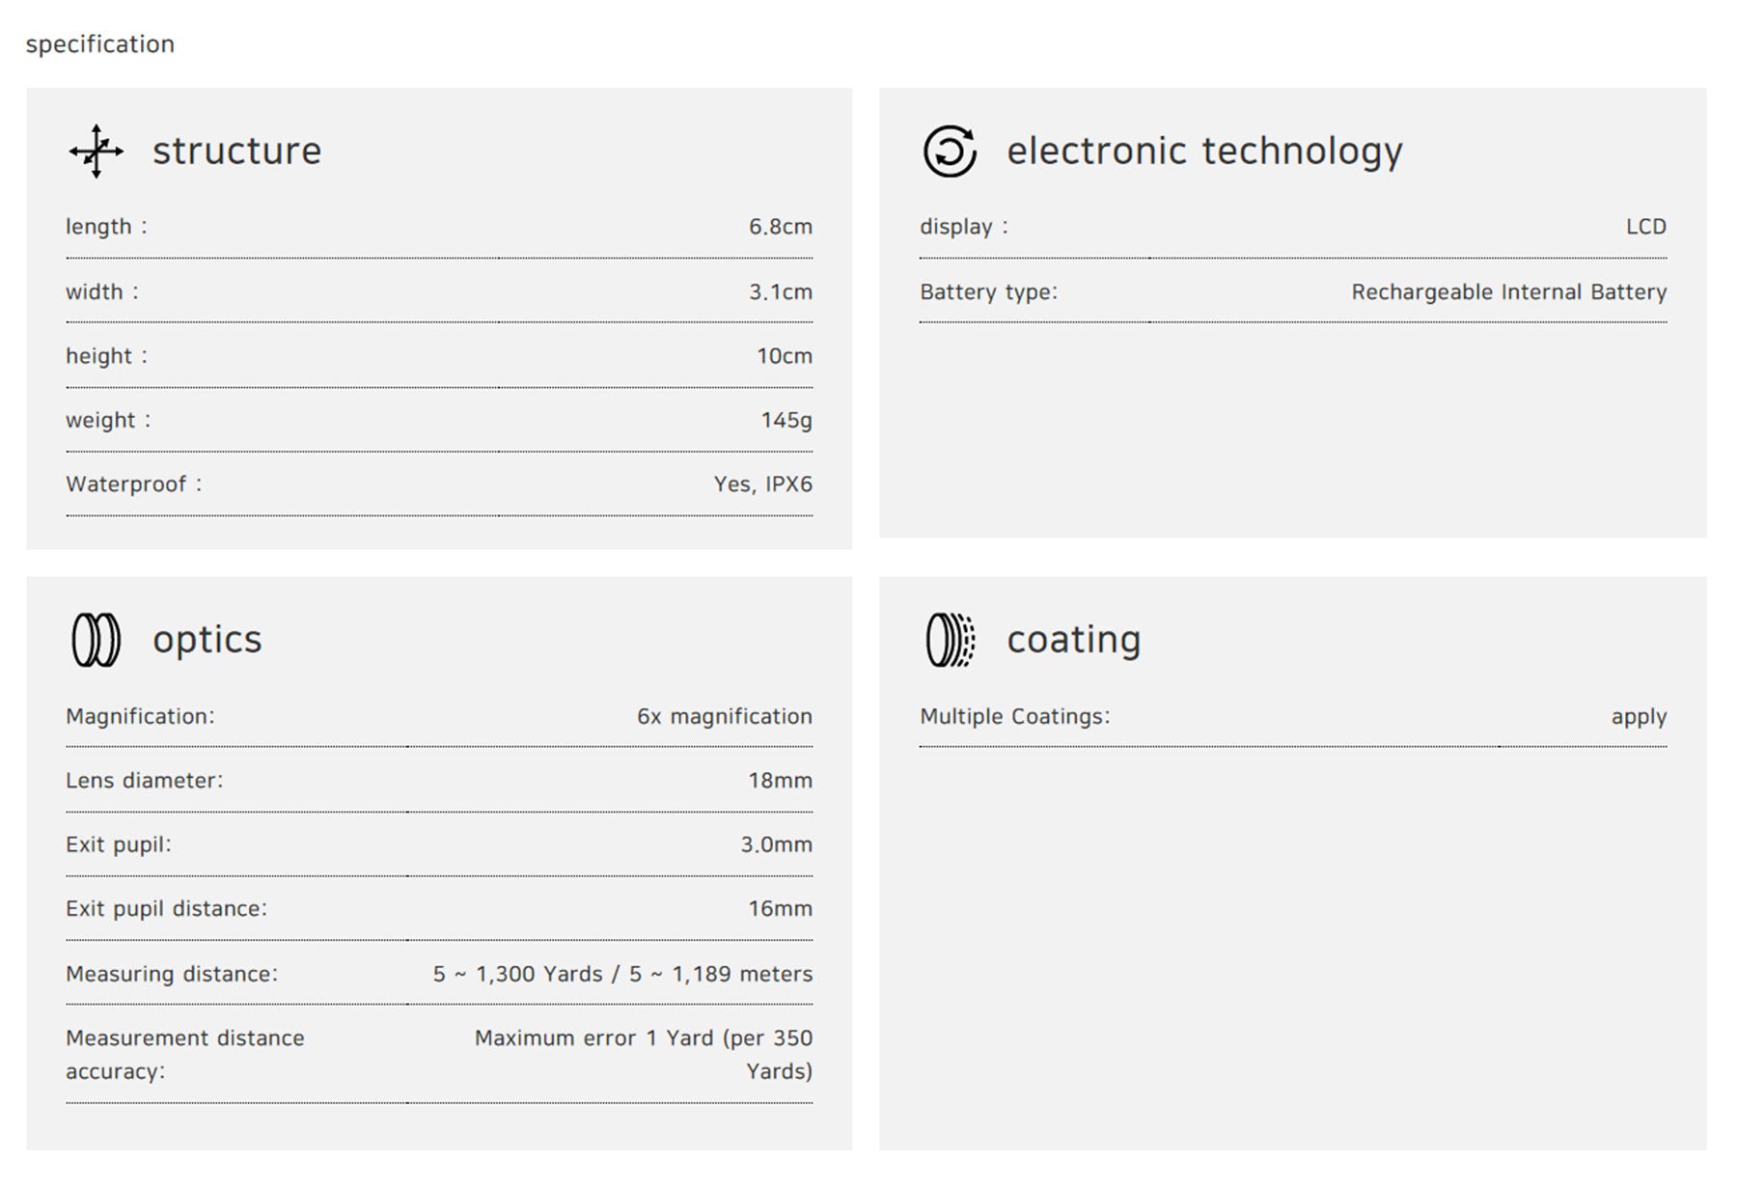Select the 'electronic technology' section title
This screenshot has height=1189, width=1737.
tap(1204, 152)
